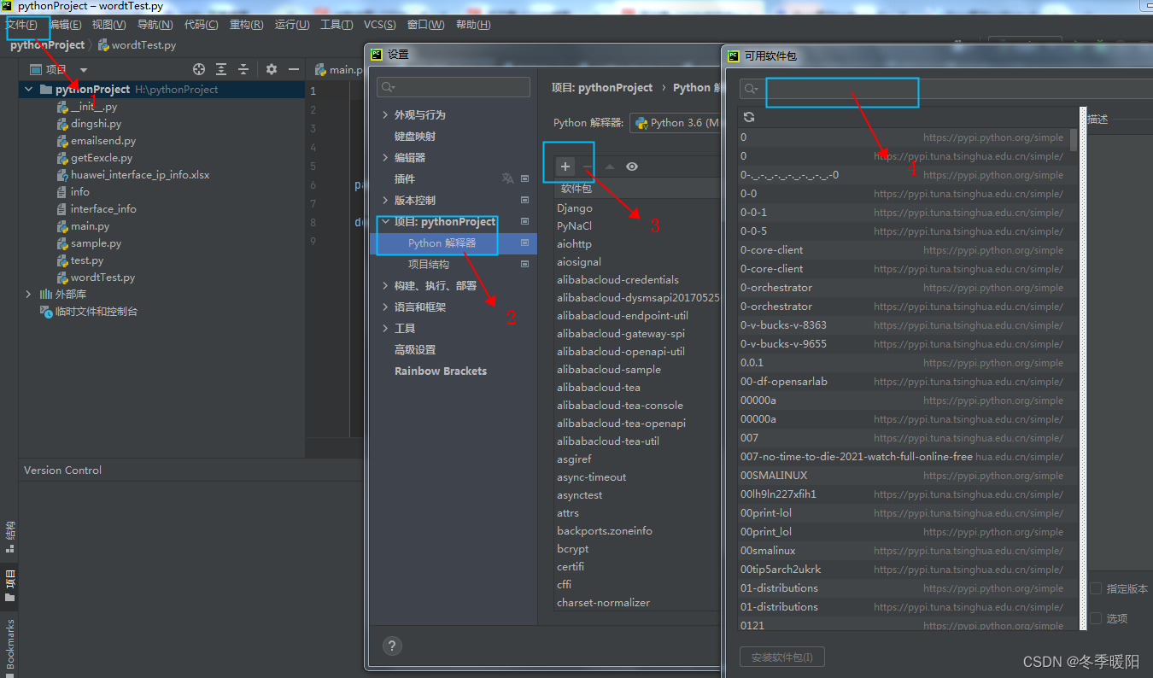Check the 指定版本 checkbox
This screenshot has height=678, width=1153.
(x=1096, y=588)
